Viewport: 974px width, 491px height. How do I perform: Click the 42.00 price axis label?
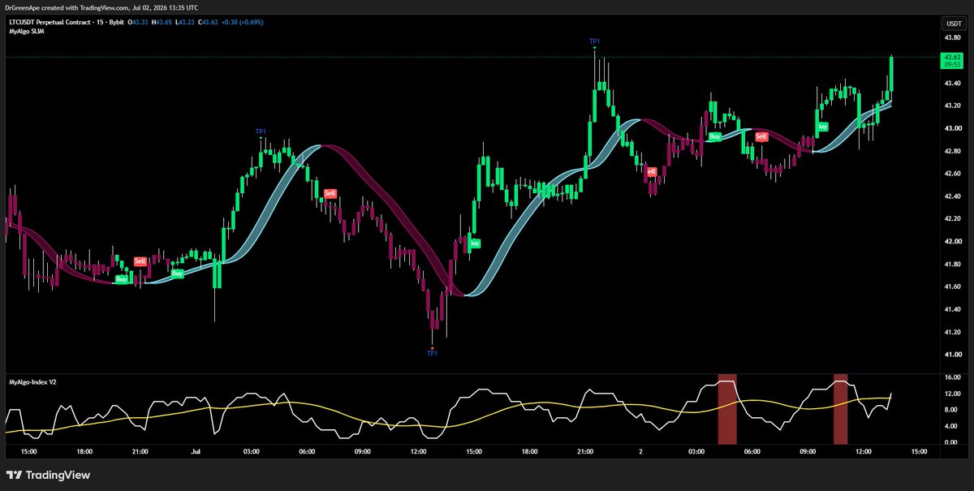952,242
